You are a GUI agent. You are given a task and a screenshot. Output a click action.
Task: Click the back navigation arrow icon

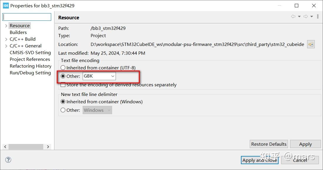[x=293, y=17]
